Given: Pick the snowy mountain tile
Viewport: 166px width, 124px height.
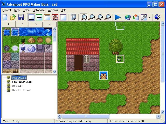Looking at the screenshot, I should (31, 48).
